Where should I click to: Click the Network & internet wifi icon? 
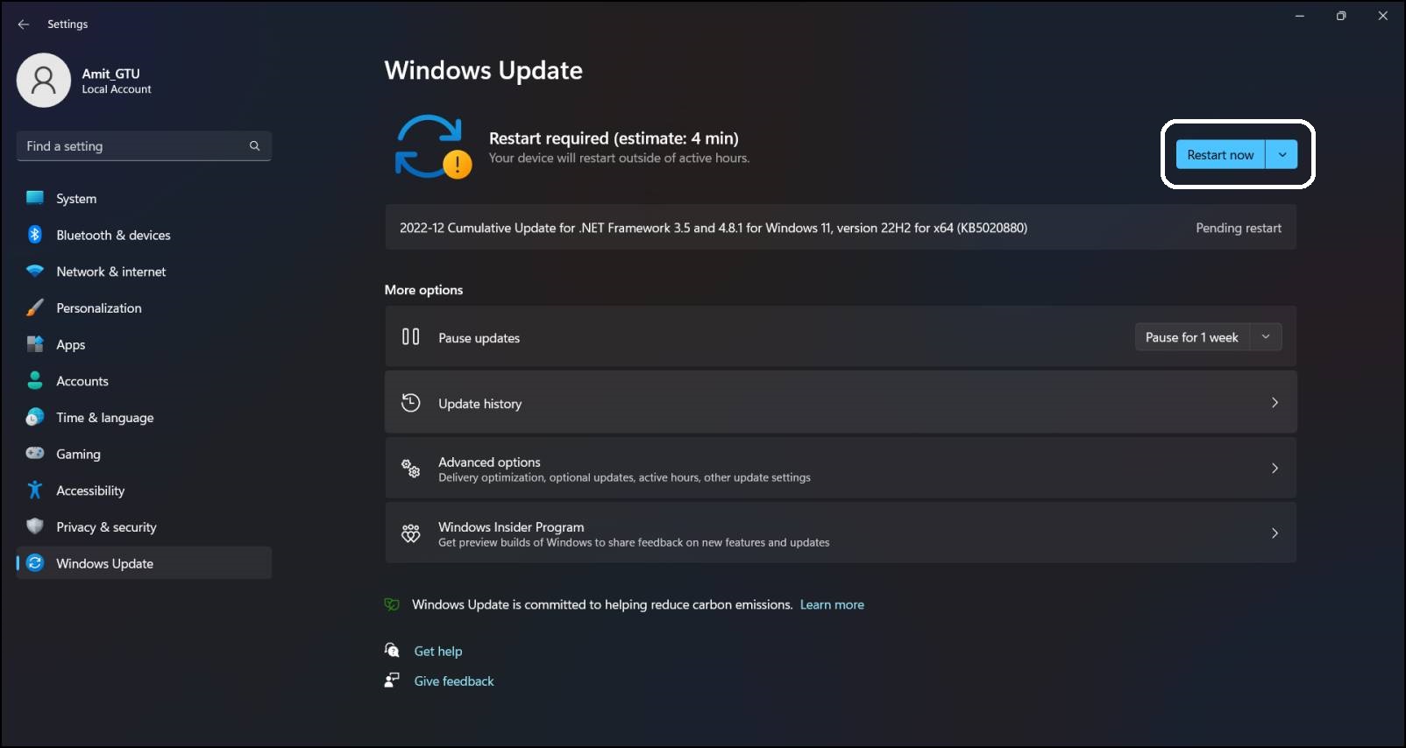(x=35, y=272)
